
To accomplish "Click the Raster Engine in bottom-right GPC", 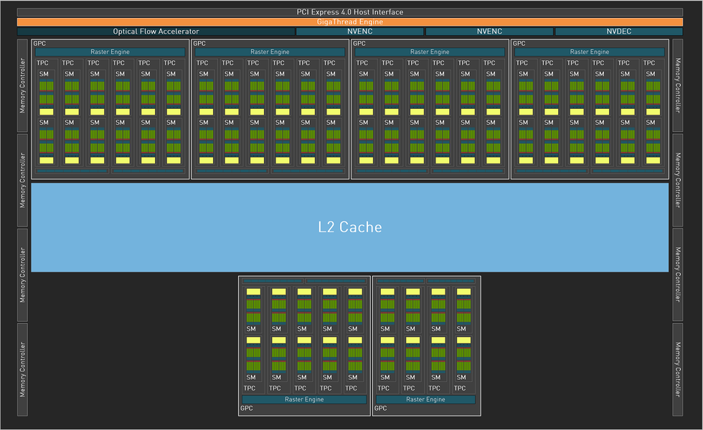I will click(x=425, y=399).
